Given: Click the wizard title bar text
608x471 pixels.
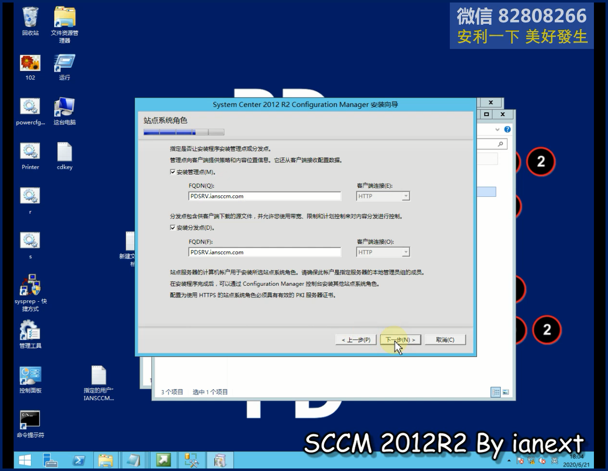Looking at the screenshot, I should tap(306, 104).
